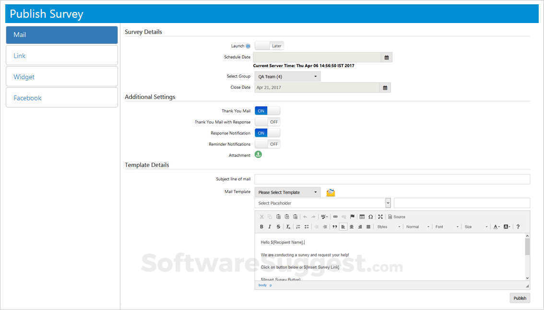544x310 pixels.
Task: Click the Undo arrow in editor
Action: click(x=305, y=216)
